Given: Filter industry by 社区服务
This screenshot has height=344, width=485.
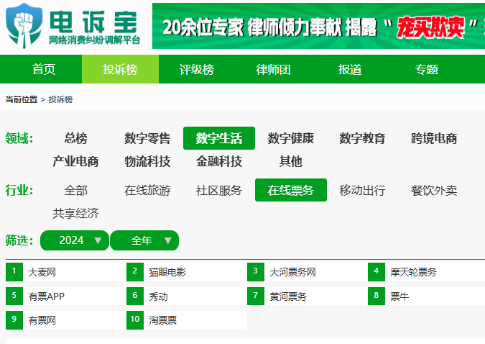Looking at the screenshot, I should pyautogui.click(x=219, y=190).
